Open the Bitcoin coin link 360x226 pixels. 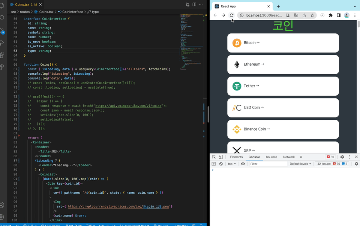283,43
